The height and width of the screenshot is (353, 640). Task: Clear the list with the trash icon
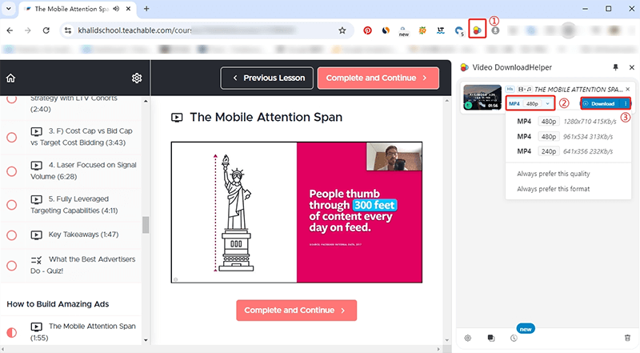tap(627, 338)
